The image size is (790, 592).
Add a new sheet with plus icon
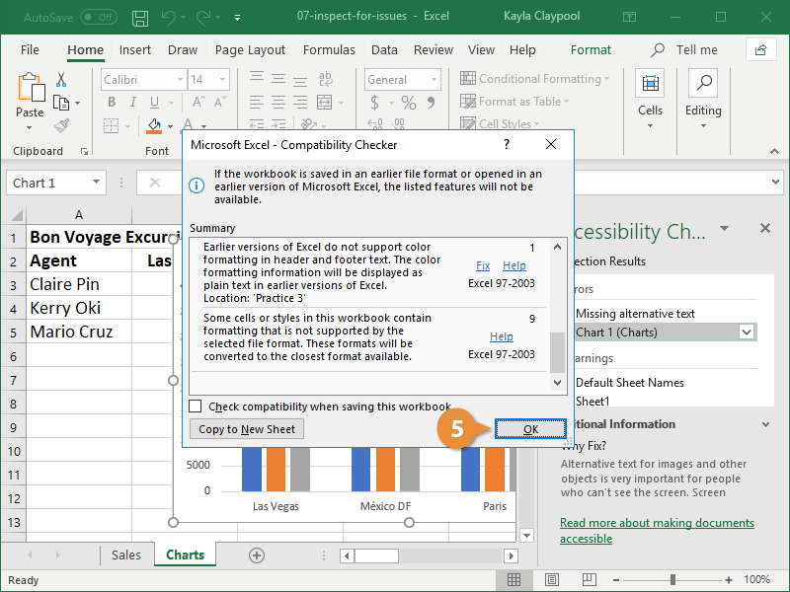(257, 555)
